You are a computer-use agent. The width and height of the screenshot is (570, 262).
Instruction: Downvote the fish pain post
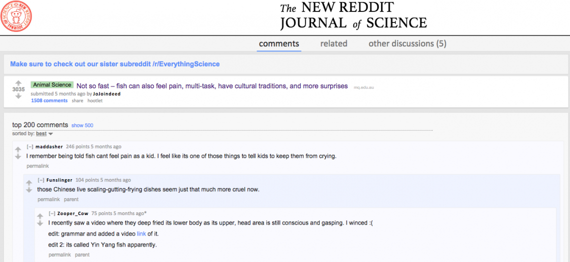[18, 96]
